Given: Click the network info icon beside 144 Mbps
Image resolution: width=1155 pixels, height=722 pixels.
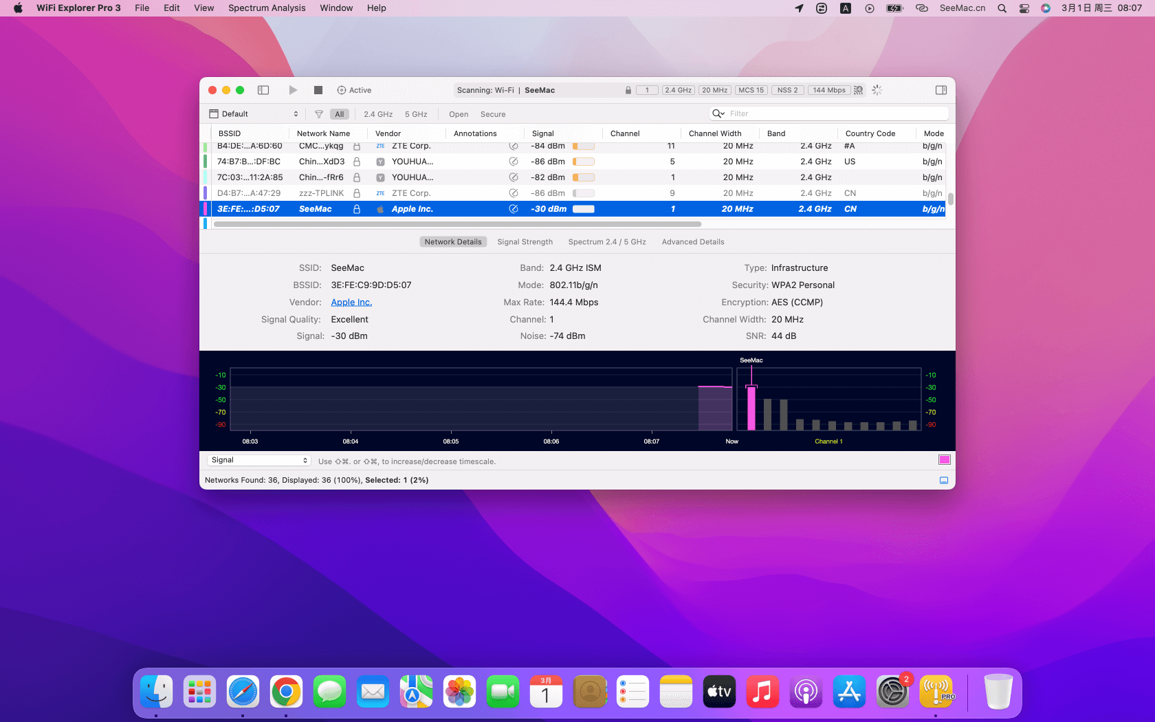Looking at the screenshot, I should click(x=858, y=90).
